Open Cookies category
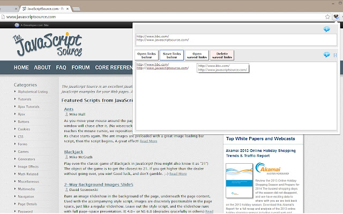The height and width of the screenshot is (214, 343). [24, 129]
